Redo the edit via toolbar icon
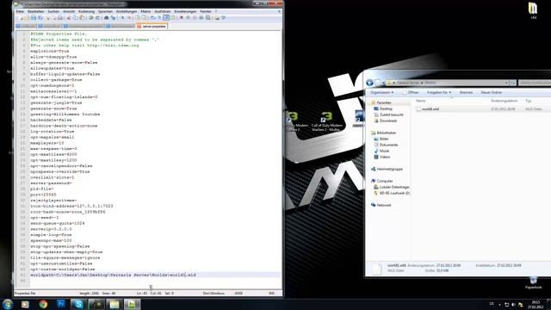 pyautogui.click(x=97, y=17)
